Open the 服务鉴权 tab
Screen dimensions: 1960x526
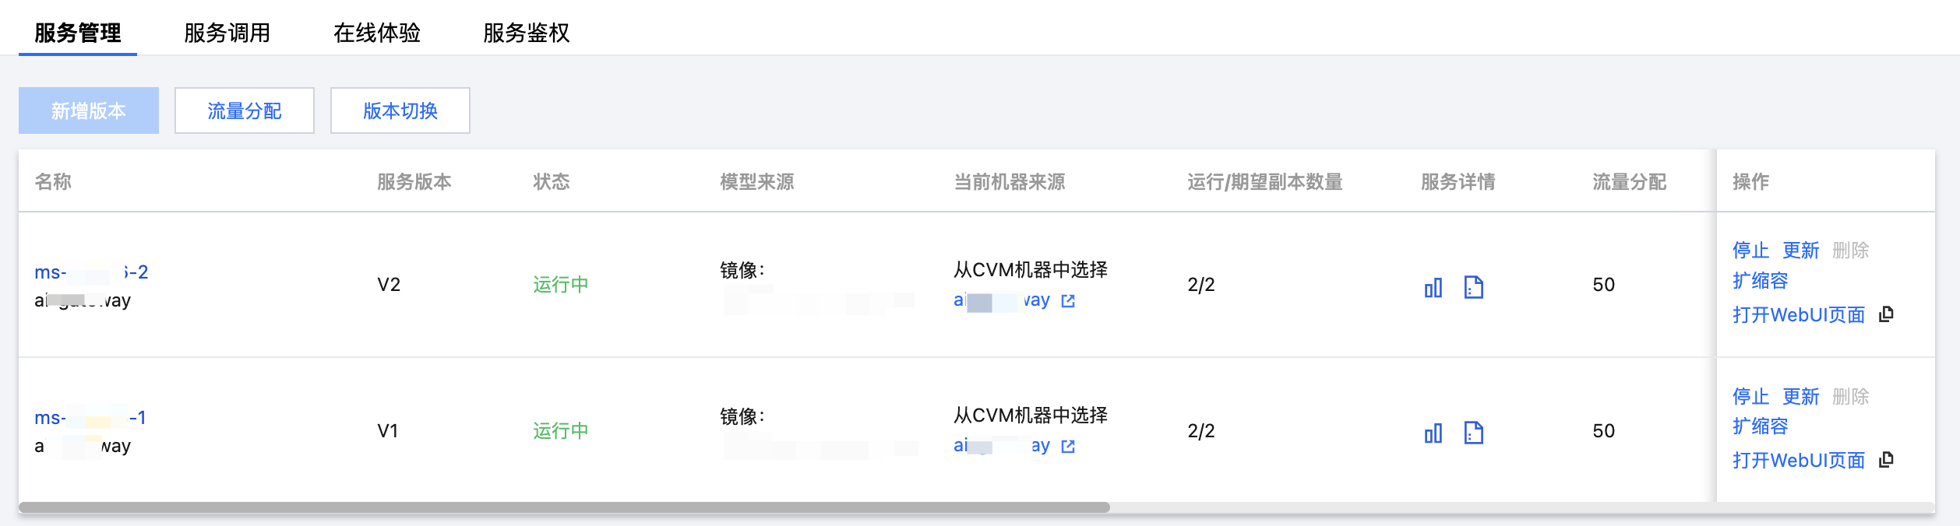coord(527,33)
